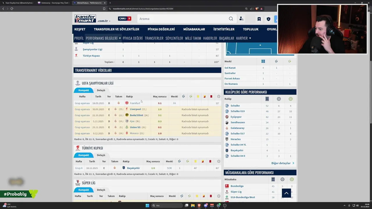Click the zoom magnifier in address bar

[x=246, y=9]
